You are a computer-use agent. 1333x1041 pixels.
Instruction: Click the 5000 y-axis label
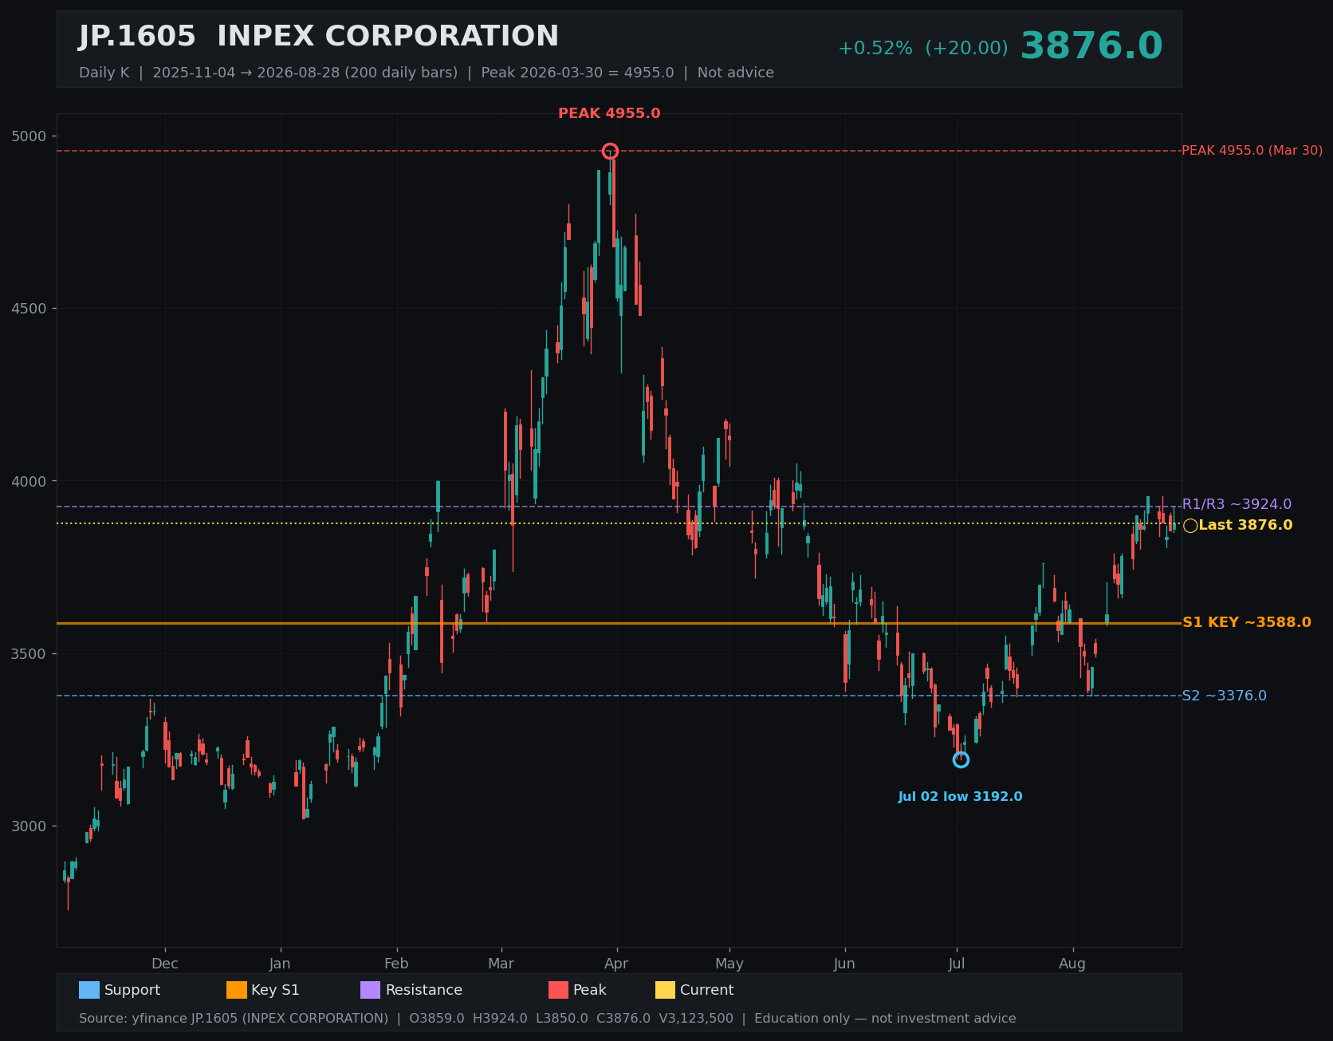click(x=29, y=136)
